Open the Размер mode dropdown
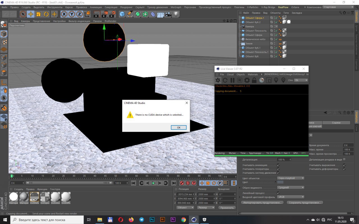Viewport: 359px width, 224px height. click(206, 207)
